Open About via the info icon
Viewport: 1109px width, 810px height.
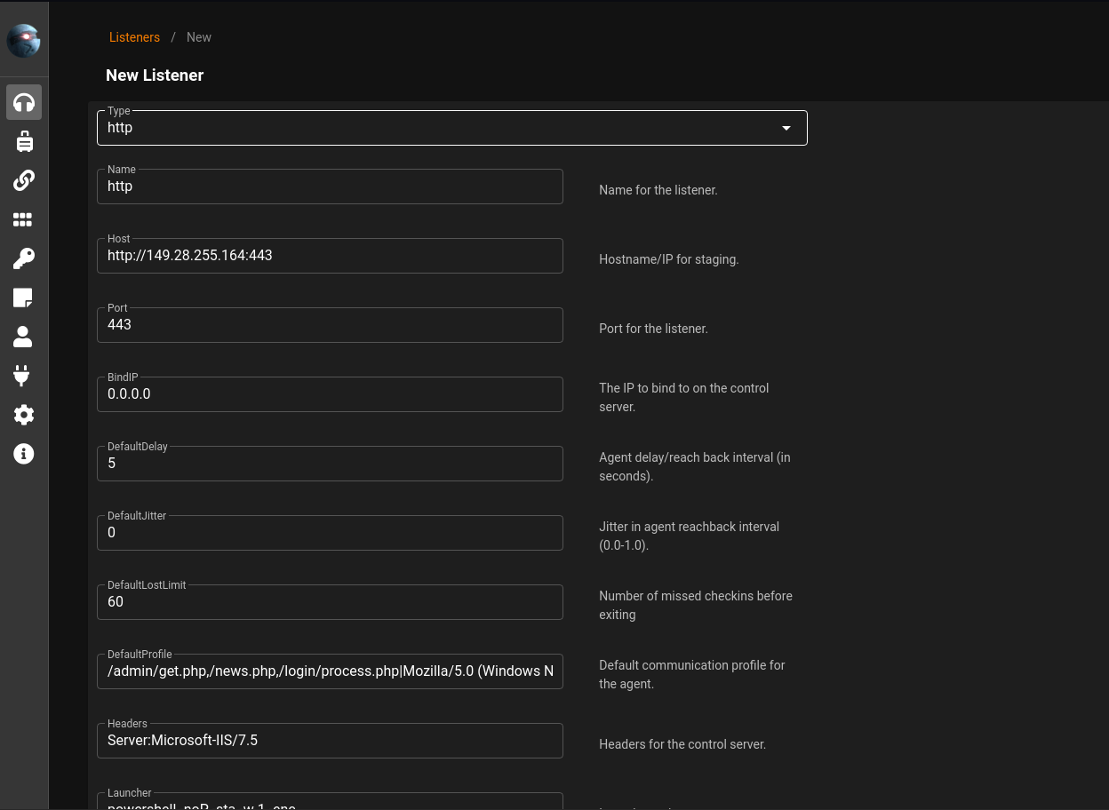[x=24, y=454]
